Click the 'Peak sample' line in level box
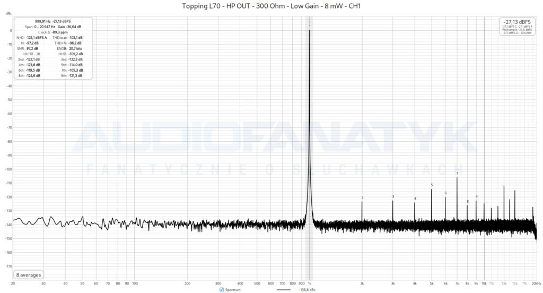The height and width of the screenshot is (293, 543). [x=517, y=30]
